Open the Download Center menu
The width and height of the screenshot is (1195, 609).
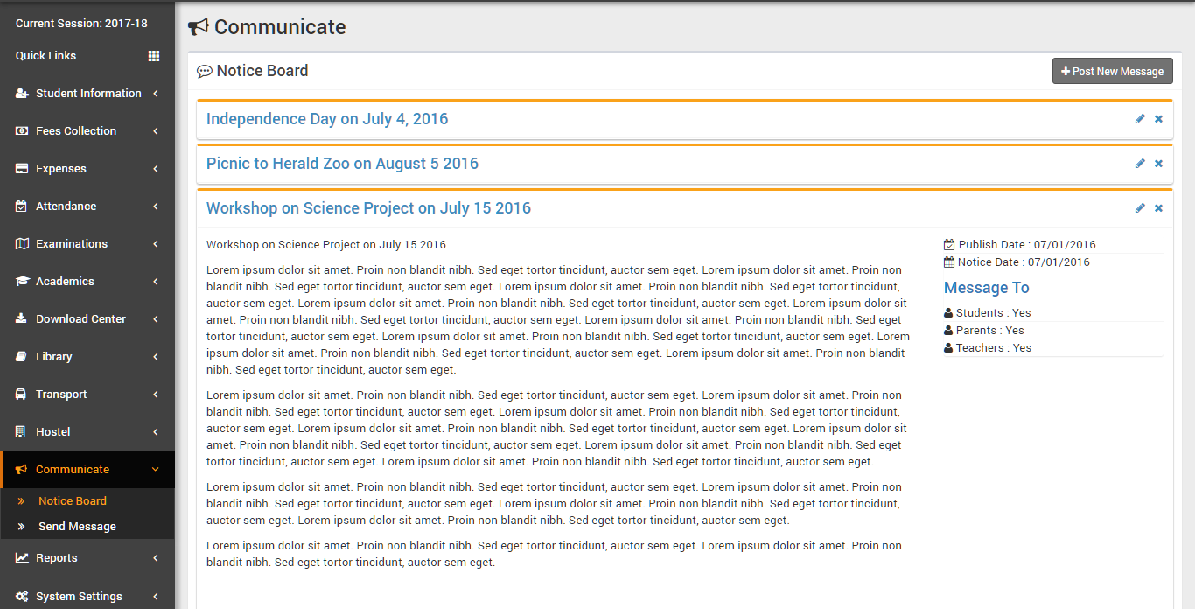click(x=80, y=319)
